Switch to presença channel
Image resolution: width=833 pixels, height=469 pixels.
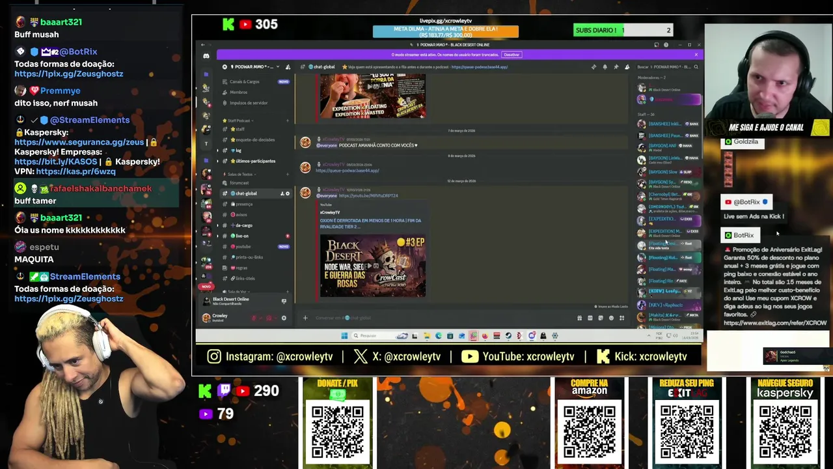pos(255,204)
